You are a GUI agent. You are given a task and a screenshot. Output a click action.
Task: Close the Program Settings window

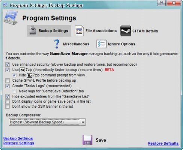[174, 3]
